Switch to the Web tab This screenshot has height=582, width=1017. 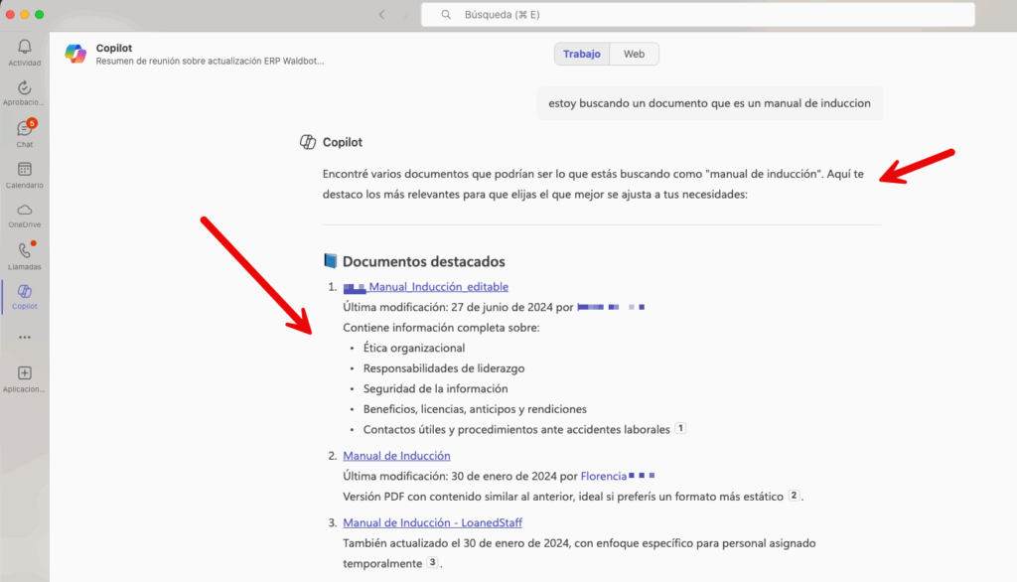pos(634,54)
